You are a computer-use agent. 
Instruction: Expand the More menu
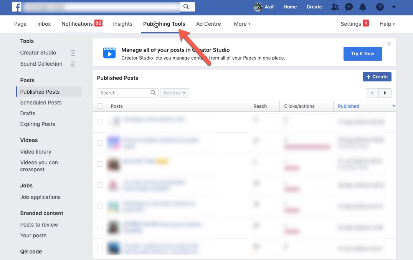pyautogui.click(x=242, y=24)
